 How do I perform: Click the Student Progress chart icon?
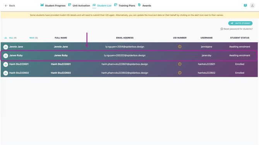tap(42, 5)
